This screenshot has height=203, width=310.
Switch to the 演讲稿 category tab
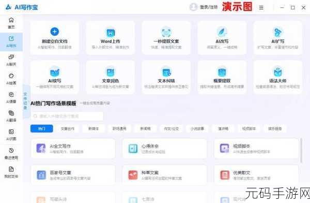tap(223, 128)
